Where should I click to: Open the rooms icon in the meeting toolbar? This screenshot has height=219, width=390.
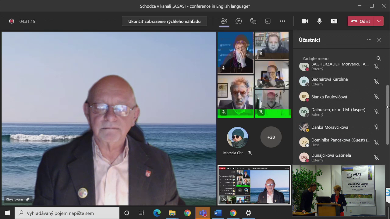tap(268, 21)
